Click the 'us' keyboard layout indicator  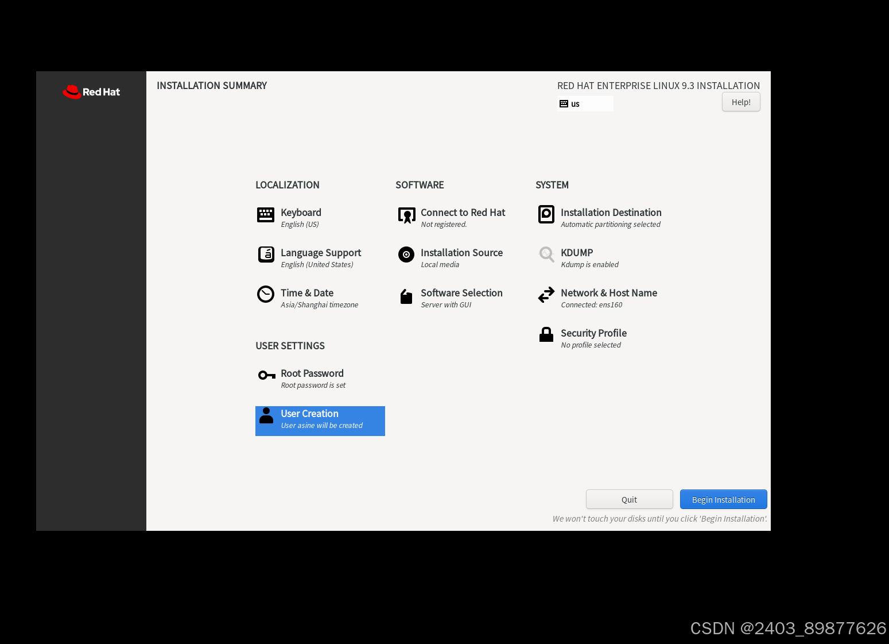585,104
